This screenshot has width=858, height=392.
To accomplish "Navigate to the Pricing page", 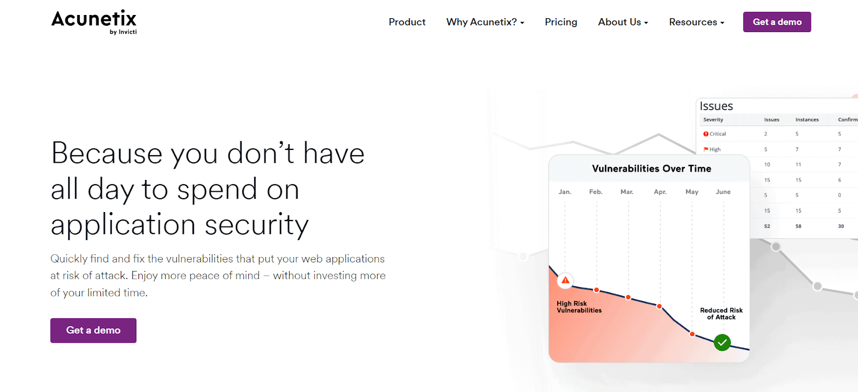I will coord(560,22).
